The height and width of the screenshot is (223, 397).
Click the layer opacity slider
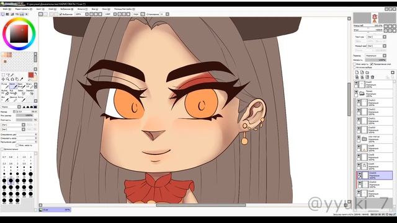click(375, 60)
